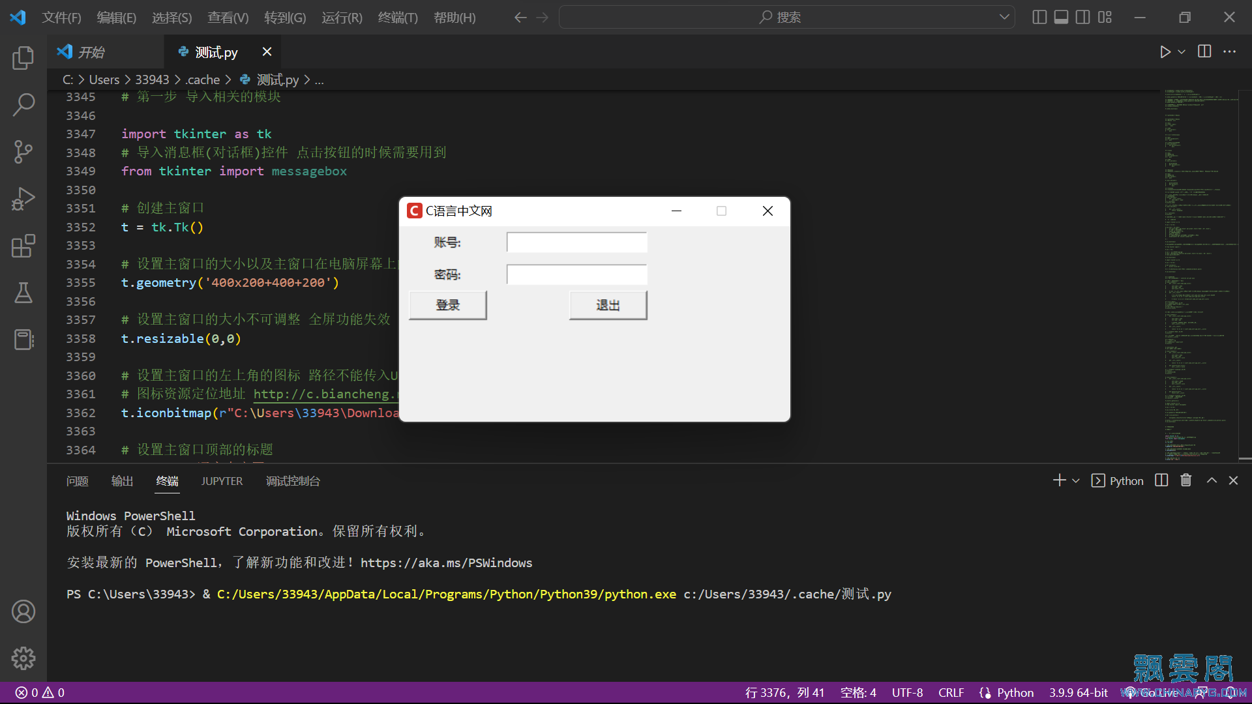The image size is (1252, 704).
Task: Open the 转到(G) menu
Action: 285,18
